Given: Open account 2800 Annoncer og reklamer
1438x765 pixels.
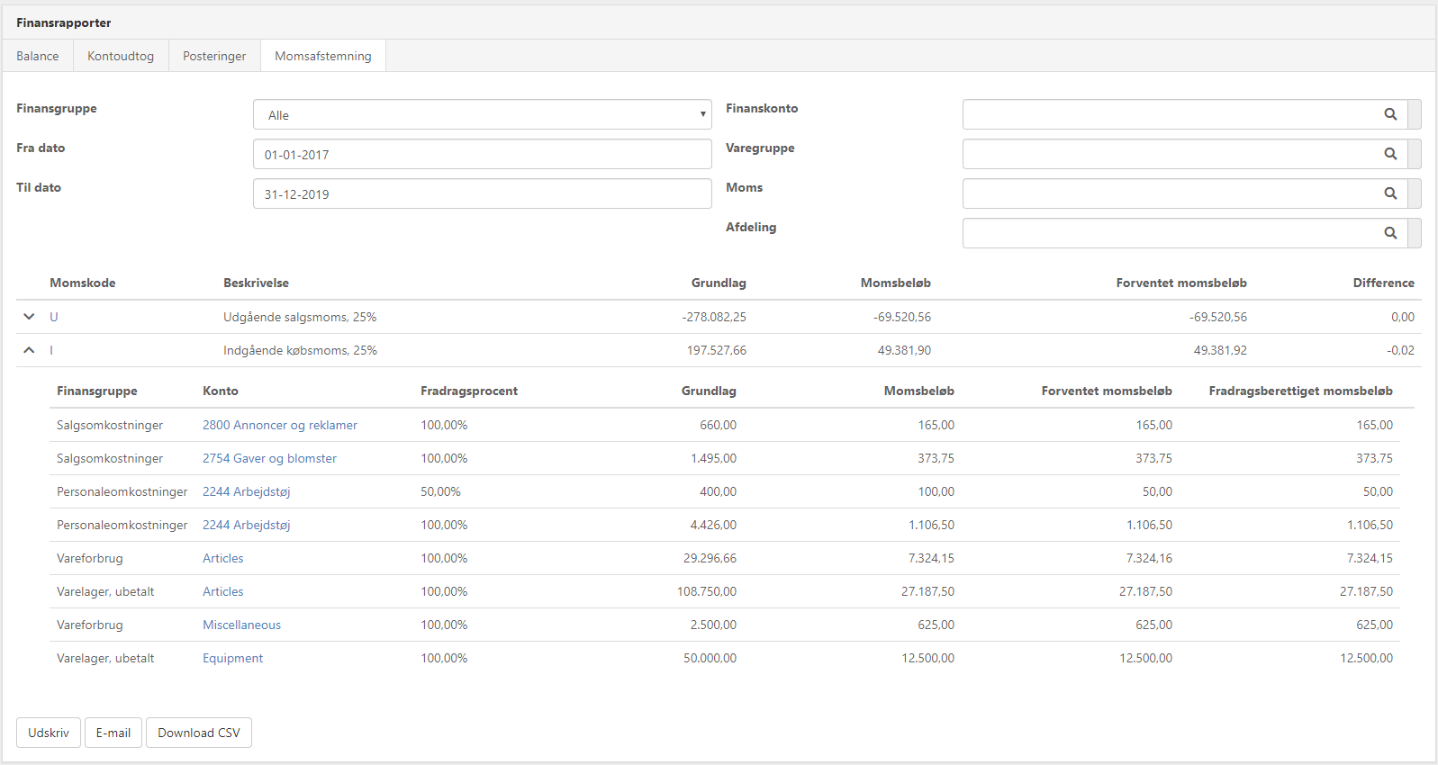Looking at the screenshot, I should tap(280, 425).
